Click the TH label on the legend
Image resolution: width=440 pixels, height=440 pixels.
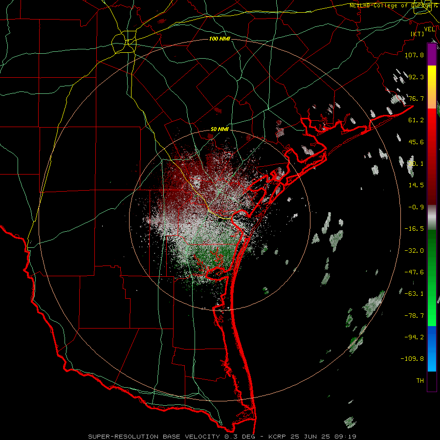click(420, 381)
